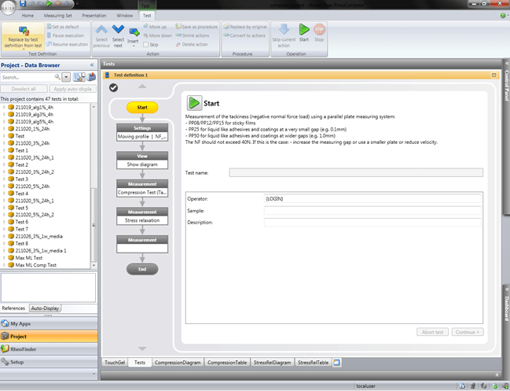Screen dimensions: 510x391
Task: Click Replace by test definition from test
Action: tap(24, 34)
